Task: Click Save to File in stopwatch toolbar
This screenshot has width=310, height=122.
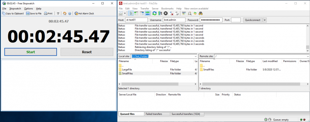Action: click(34, 13)
